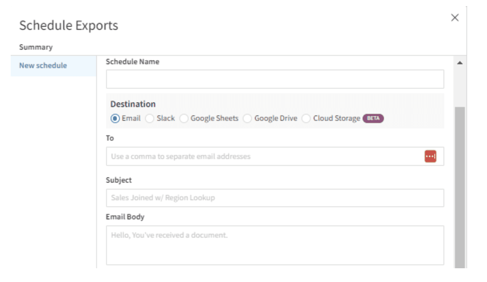Image resolution: width=487 pixels, height=282 pixels.
Task: Click inside the To email address field
Action: (x=248, y=156)
